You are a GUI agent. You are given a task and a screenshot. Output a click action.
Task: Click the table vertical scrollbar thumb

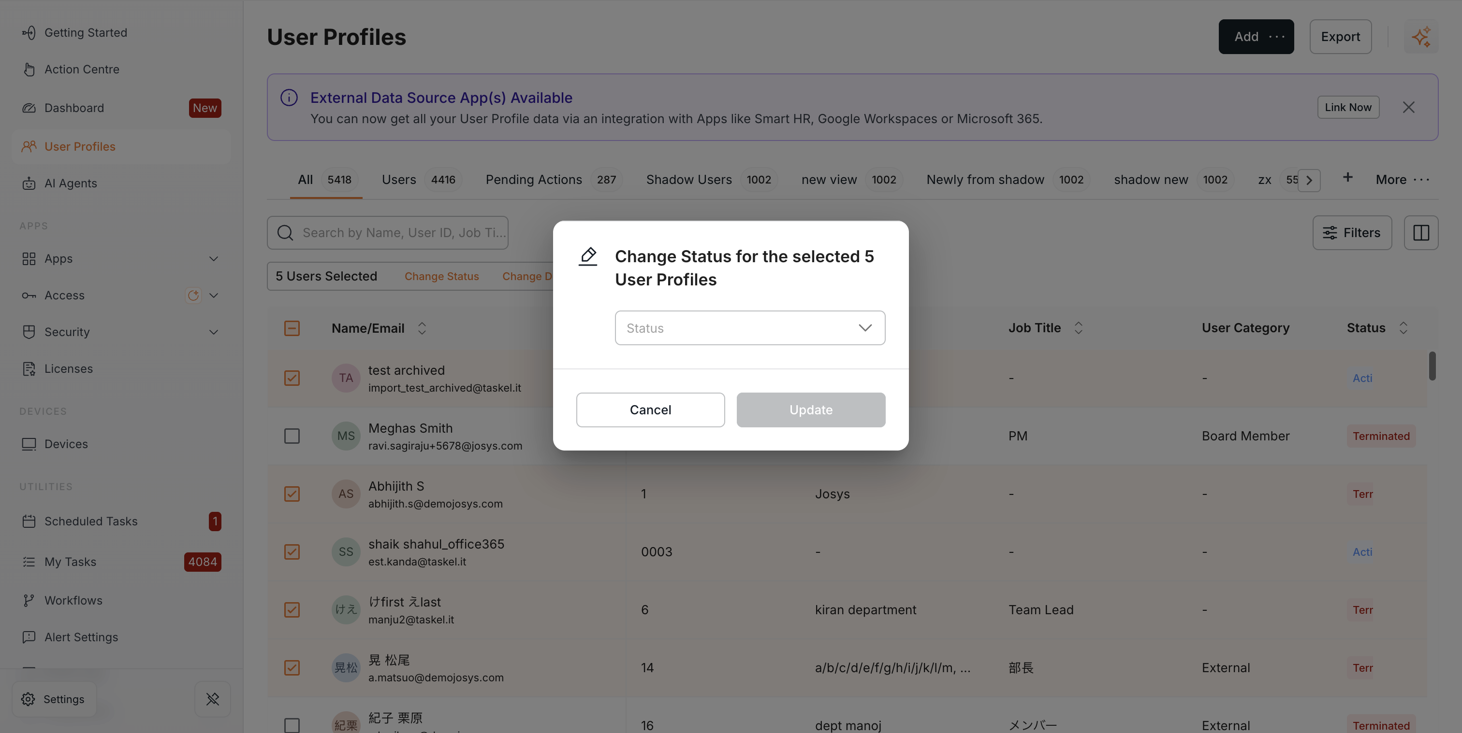pos(1432,366)
